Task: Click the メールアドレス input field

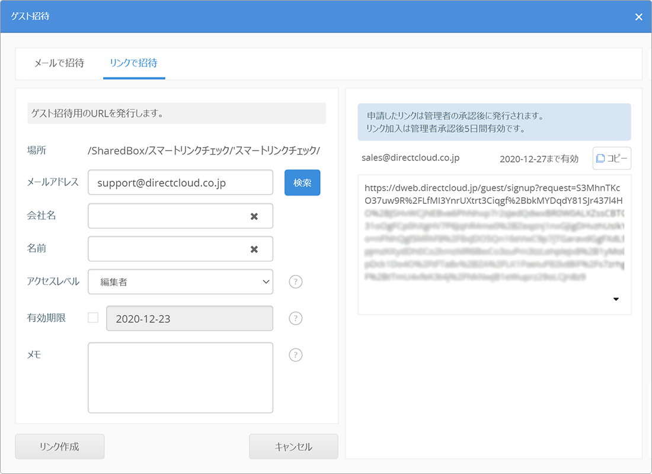Action: click(180, 183)
